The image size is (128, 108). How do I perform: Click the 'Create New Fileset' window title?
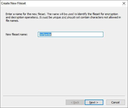(13, 3)
